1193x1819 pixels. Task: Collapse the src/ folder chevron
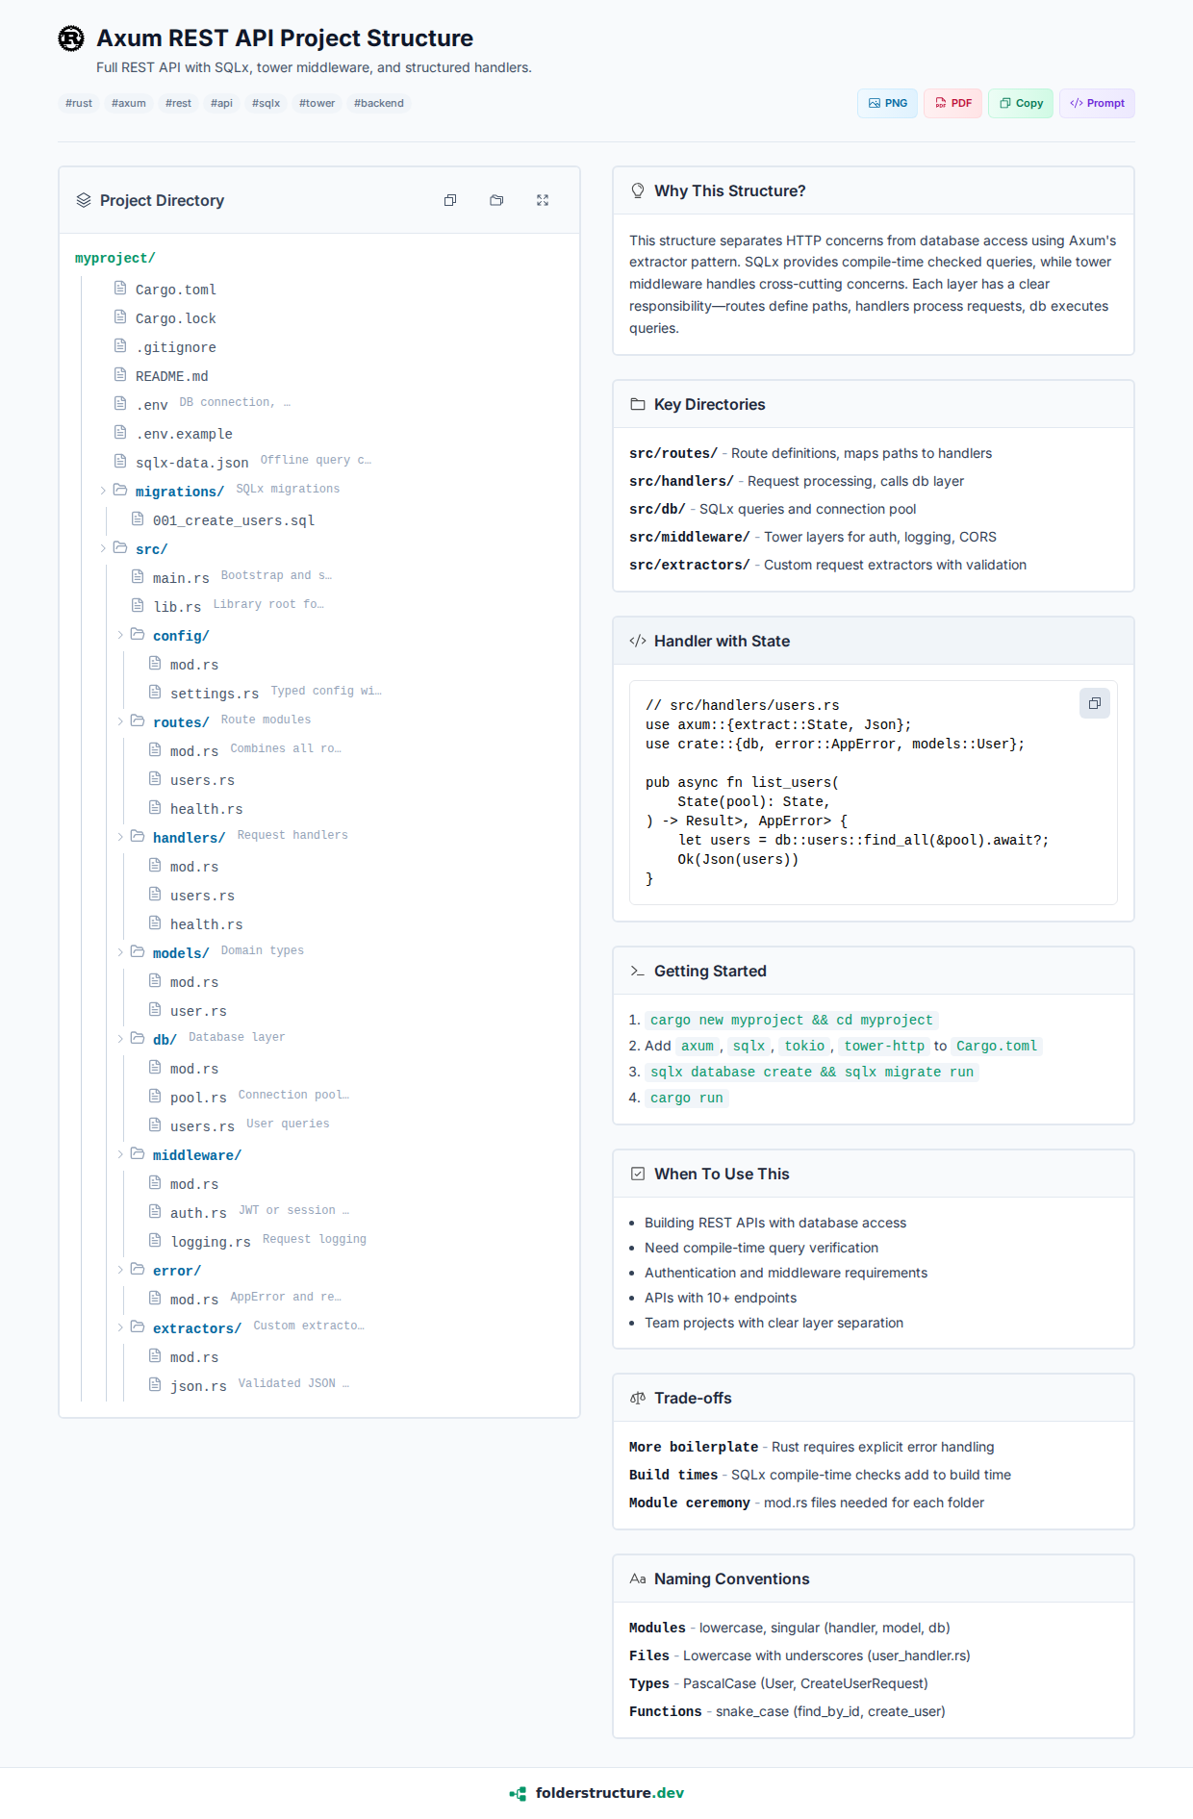[103, 548]
